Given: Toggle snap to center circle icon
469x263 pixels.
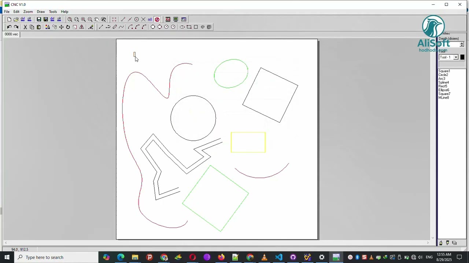Looking at the screenshot, I should point(136,19).
